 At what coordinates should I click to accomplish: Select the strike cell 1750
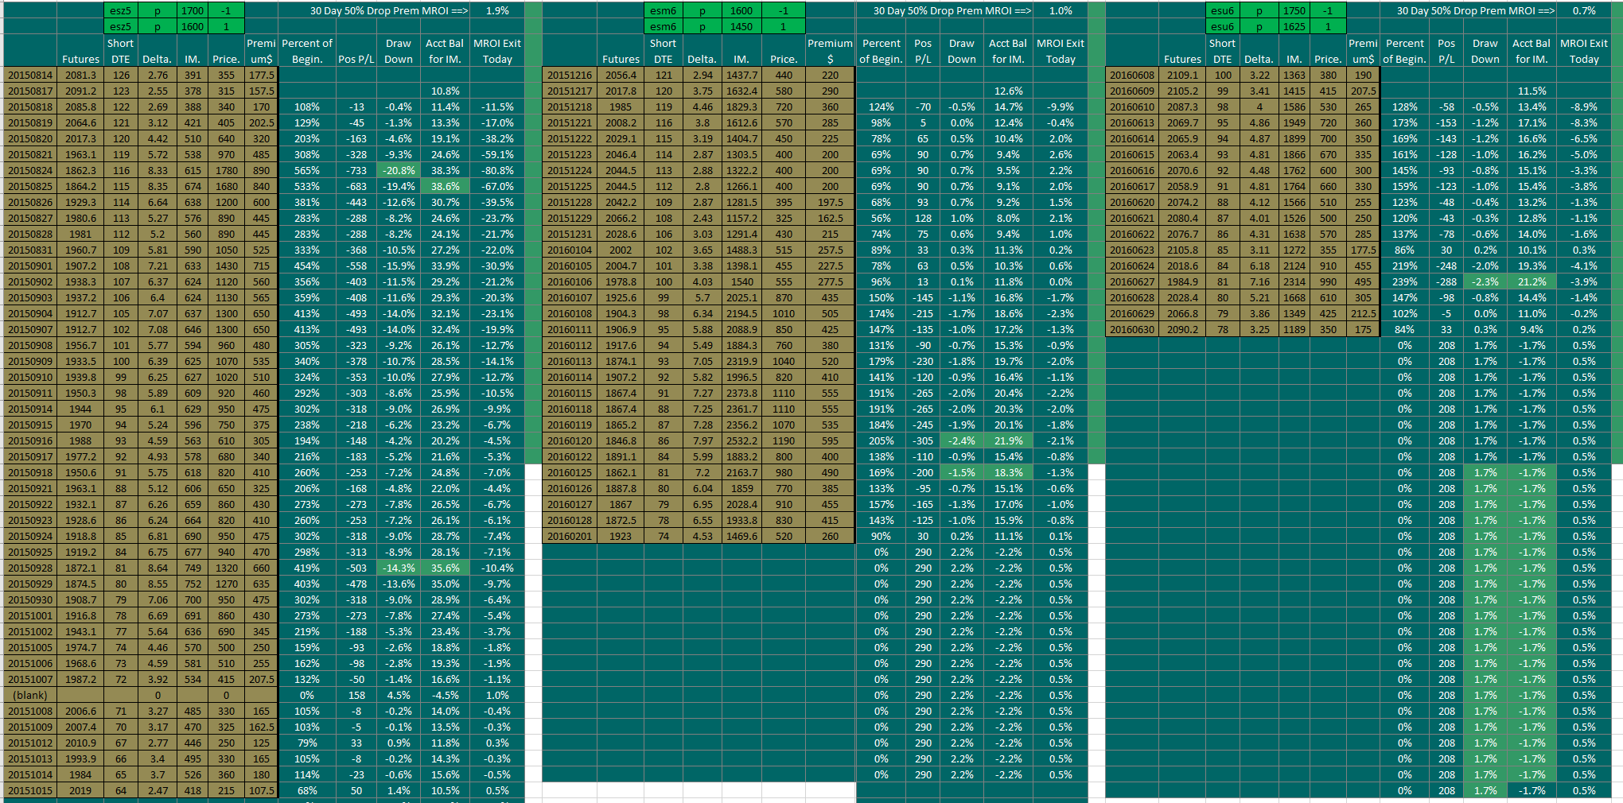[x=1294, y=11]
